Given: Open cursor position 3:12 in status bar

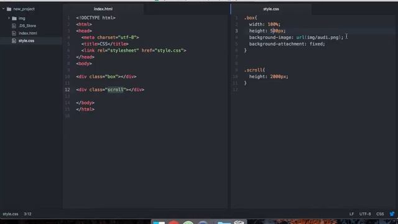Looking at the screenshot, I should pos(27,214).
